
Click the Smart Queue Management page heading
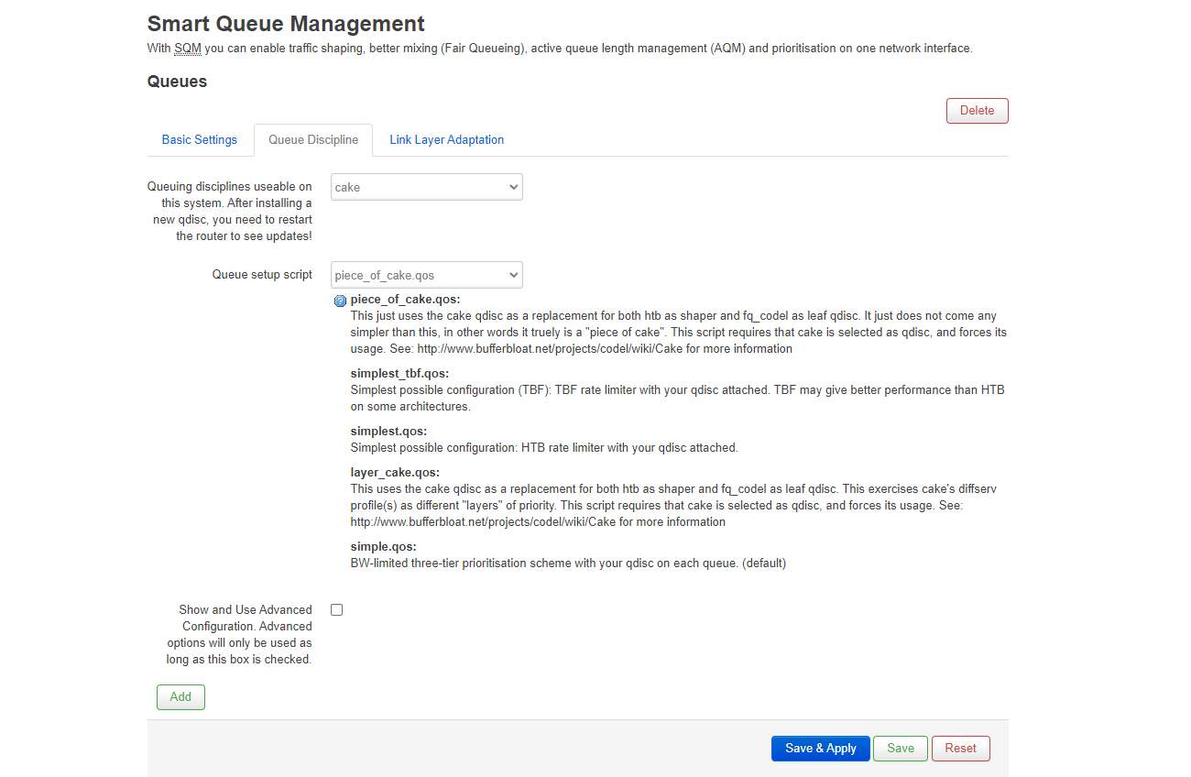pyautogui.click(x=286, y=24)
